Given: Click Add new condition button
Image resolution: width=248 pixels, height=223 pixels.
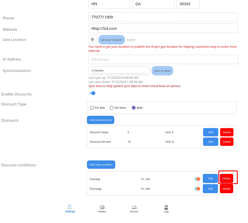Looking at the screenshot, I should click(x=101, y=164).
